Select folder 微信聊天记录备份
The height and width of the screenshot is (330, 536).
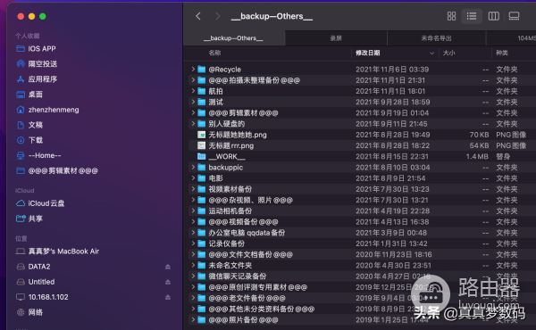tap(238, 276)
